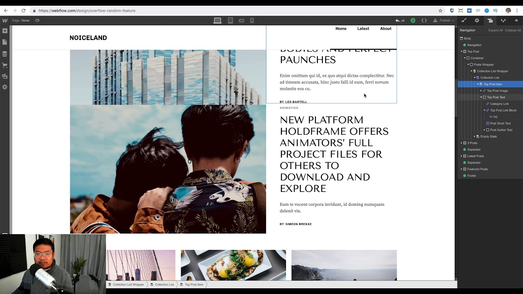Select Body in the Navigator
This screenshot has width=523, height=294.
[467, 38]
